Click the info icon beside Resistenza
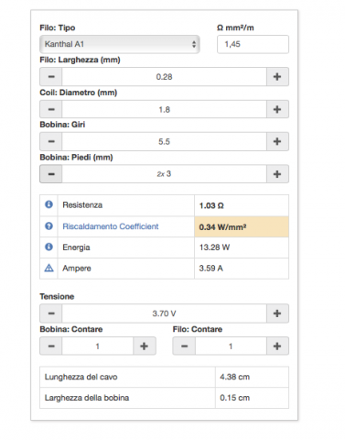Viewport: 345px width, 440px height. [x=49, y=204]
